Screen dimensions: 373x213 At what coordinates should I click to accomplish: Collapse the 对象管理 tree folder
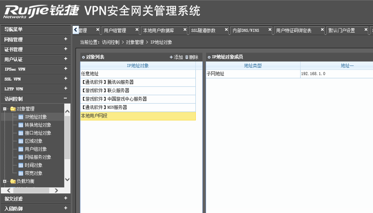[5, 109]
